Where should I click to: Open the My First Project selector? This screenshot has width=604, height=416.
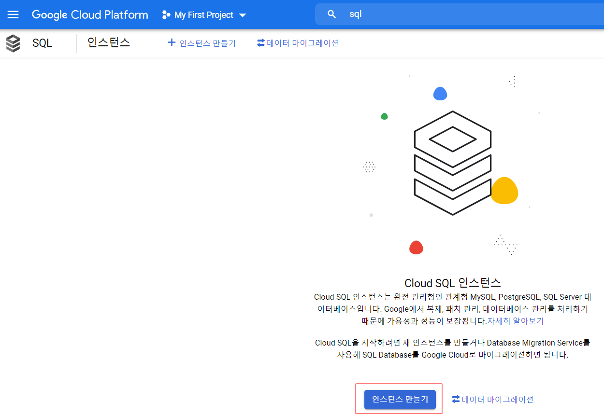click(204, 15)
